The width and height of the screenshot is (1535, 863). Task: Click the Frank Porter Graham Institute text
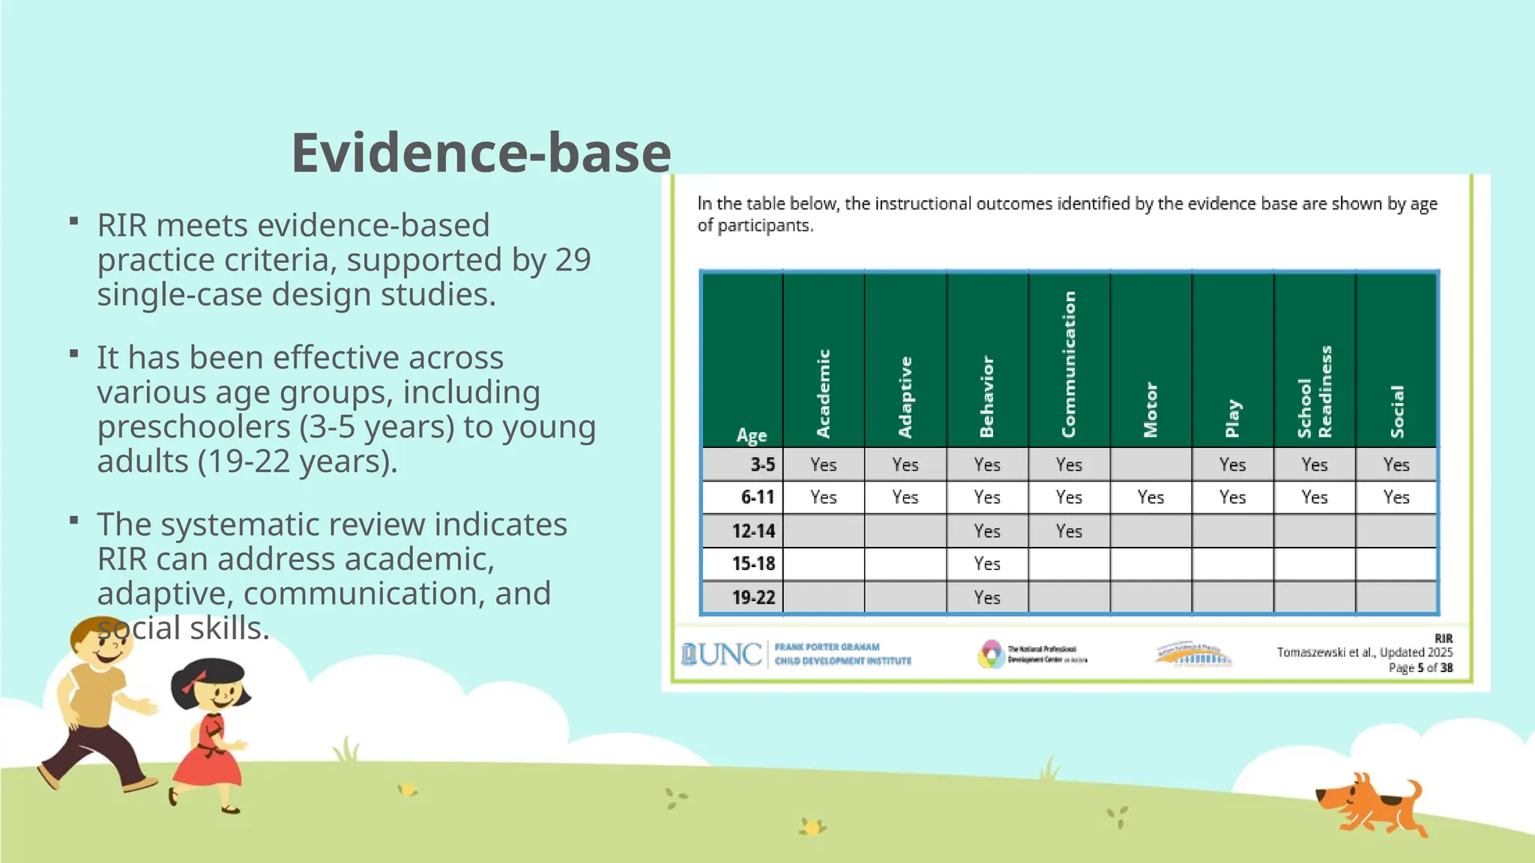(842, 653)
